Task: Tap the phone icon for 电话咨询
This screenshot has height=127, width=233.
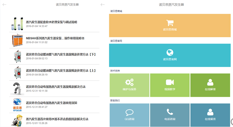Action: [170, 112]
